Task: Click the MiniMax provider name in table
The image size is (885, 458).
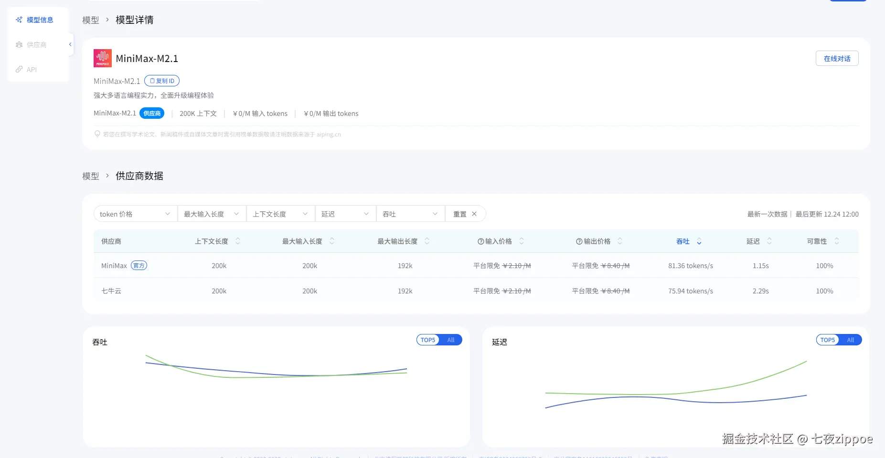Action: pos(114,266)
